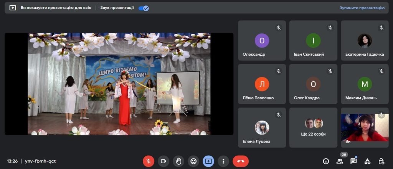Click the present screen button
This screenshot has width=393, height=169.
coord(208,161)
